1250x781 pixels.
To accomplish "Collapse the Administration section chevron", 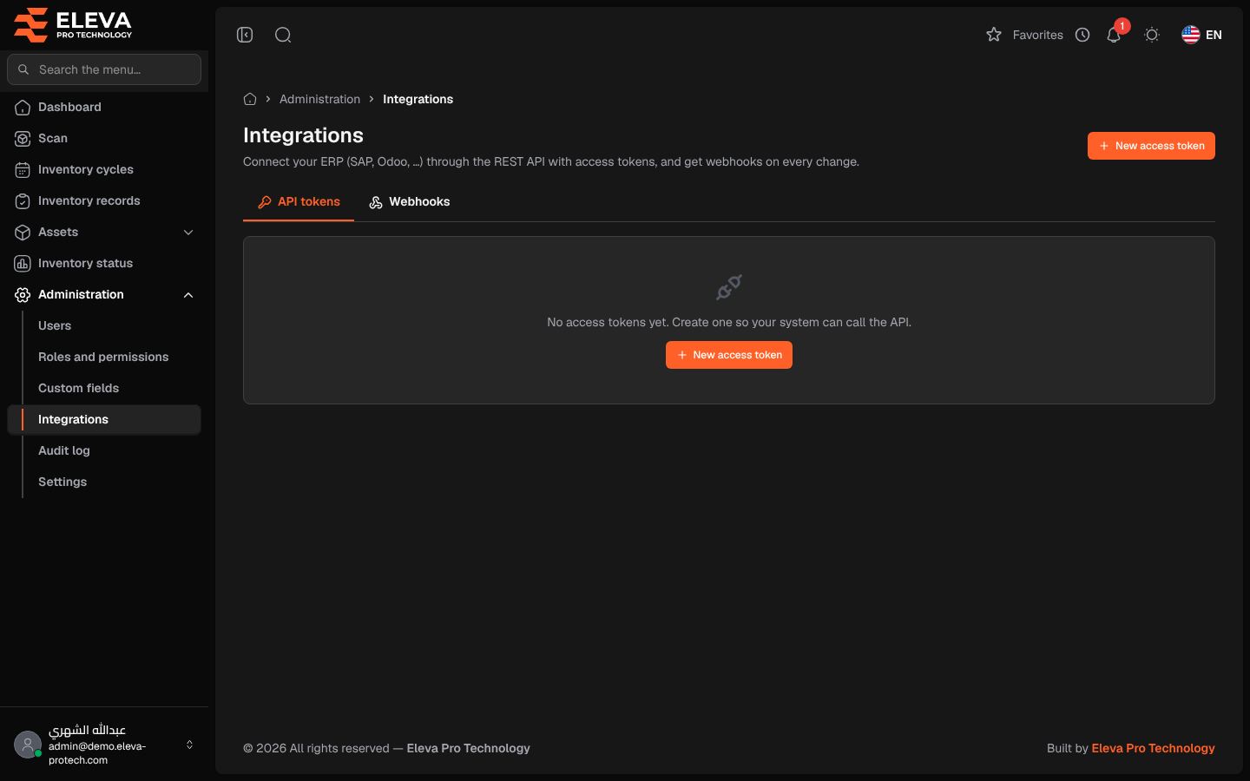I will 188,295.
